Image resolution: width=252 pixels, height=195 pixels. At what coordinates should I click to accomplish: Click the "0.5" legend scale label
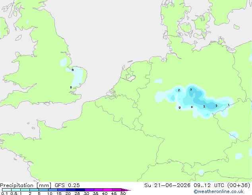point(14,193)
